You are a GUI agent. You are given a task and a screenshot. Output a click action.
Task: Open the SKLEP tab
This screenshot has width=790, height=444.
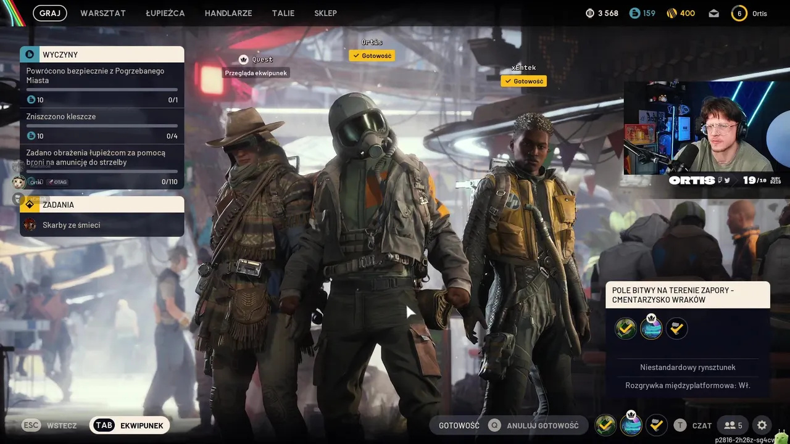point(326,13)
